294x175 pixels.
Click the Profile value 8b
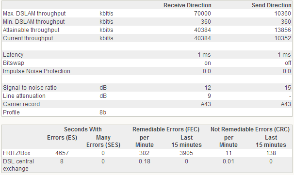coord(103,112)
